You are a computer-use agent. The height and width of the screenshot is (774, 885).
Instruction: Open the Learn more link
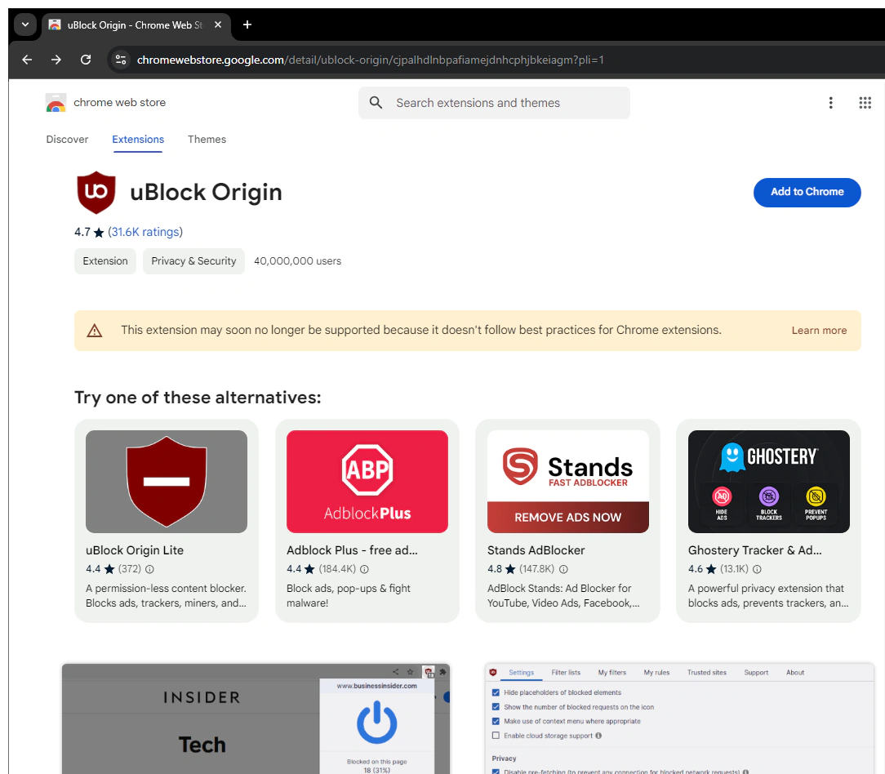click(819, 330)
